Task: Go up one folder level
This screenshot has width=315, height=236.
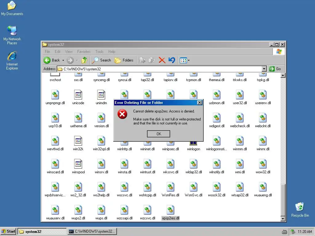Action: [84, 60]
